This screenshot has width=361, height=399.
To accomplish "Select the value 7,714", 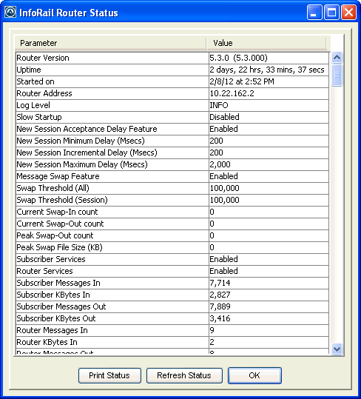I will pyautogui.click(x=269, y=283).
